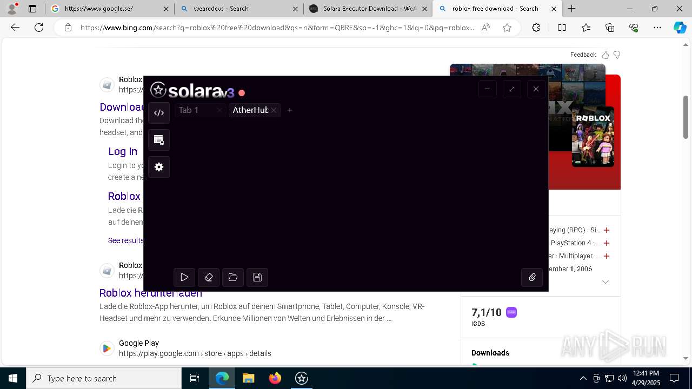Add Multiplayer tag plus icon

[607, 256]
